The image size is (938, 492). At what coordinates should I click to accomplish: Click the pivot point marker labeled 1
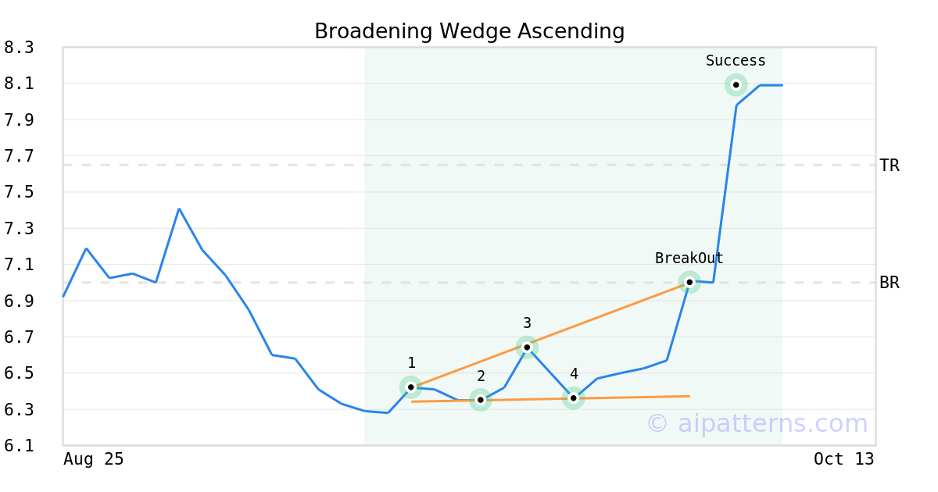411,387
